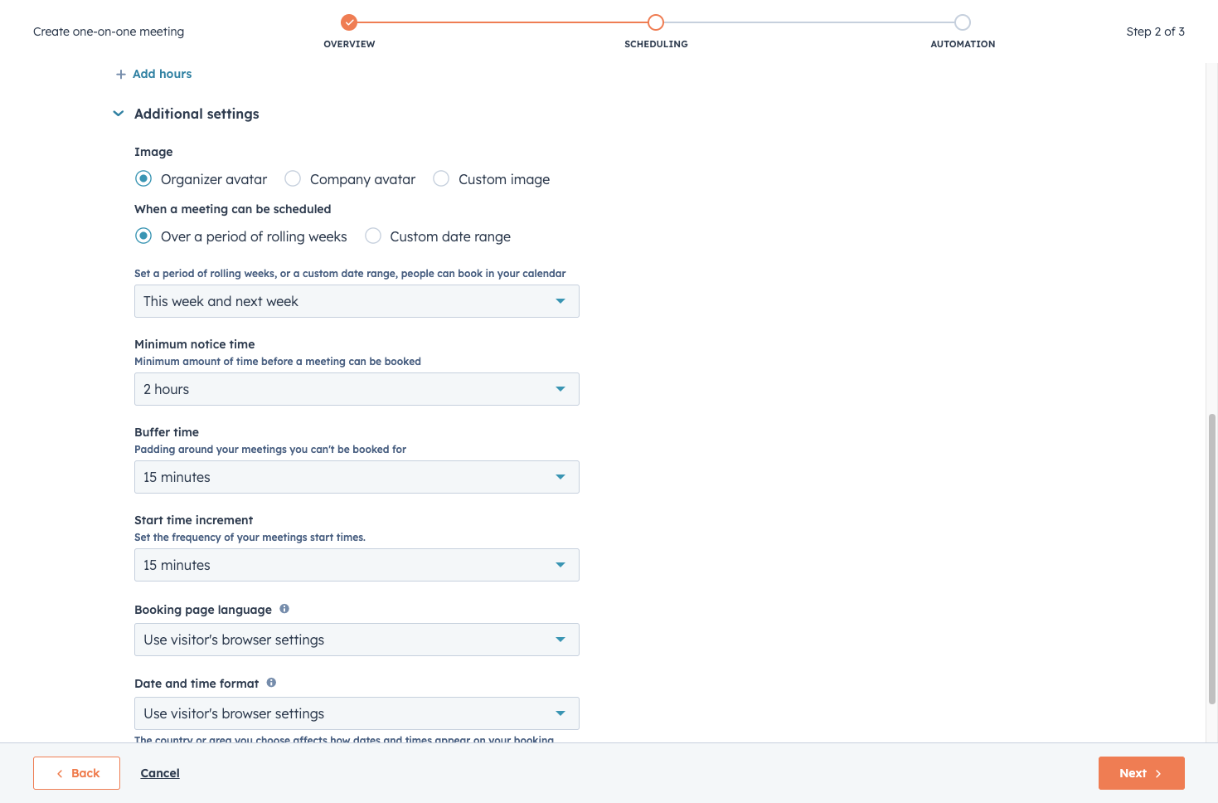The height and width of the screenshot is (803, 1218).
Task: Click the Scheduling step circle in progress bar
Action: click(656, 22)
